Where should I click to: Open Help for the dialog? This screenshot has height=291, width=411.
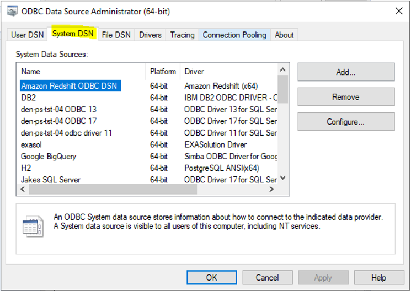(x=379, y=277)
